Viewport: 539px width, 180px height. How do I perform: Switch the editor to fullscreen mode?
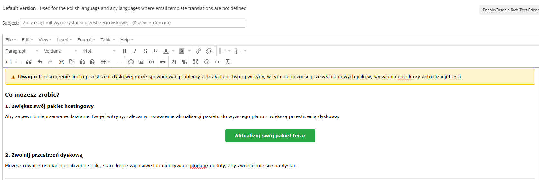point(196,62)
